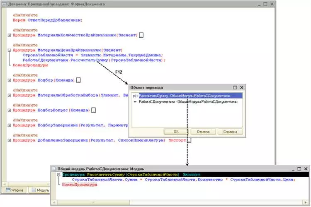The height and width of the screenshot is (207, 311).
Task: Expand the МатериалыОбработкаВыбора procedure
Action: pos(9,95)
